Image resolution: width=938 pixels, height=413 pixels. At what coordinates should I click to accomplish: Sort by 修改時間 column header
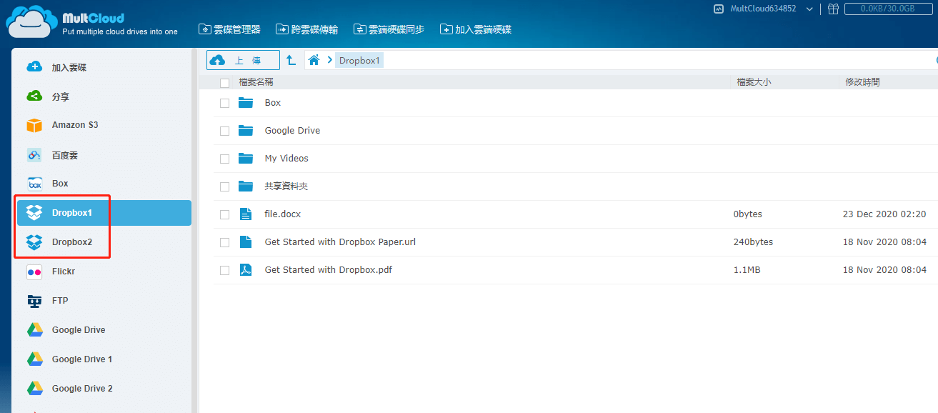pos(862,82)
